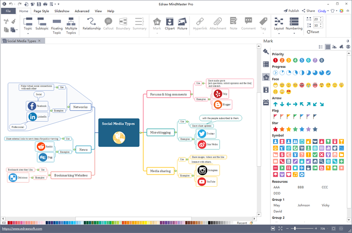This screenshot has width=352, height=233.
Task: Switch Mark panel to list view
Action: [x=321, y=46]
